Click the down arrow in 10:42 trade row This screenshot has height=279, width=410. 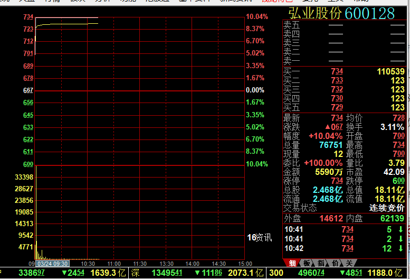point(401,248)
